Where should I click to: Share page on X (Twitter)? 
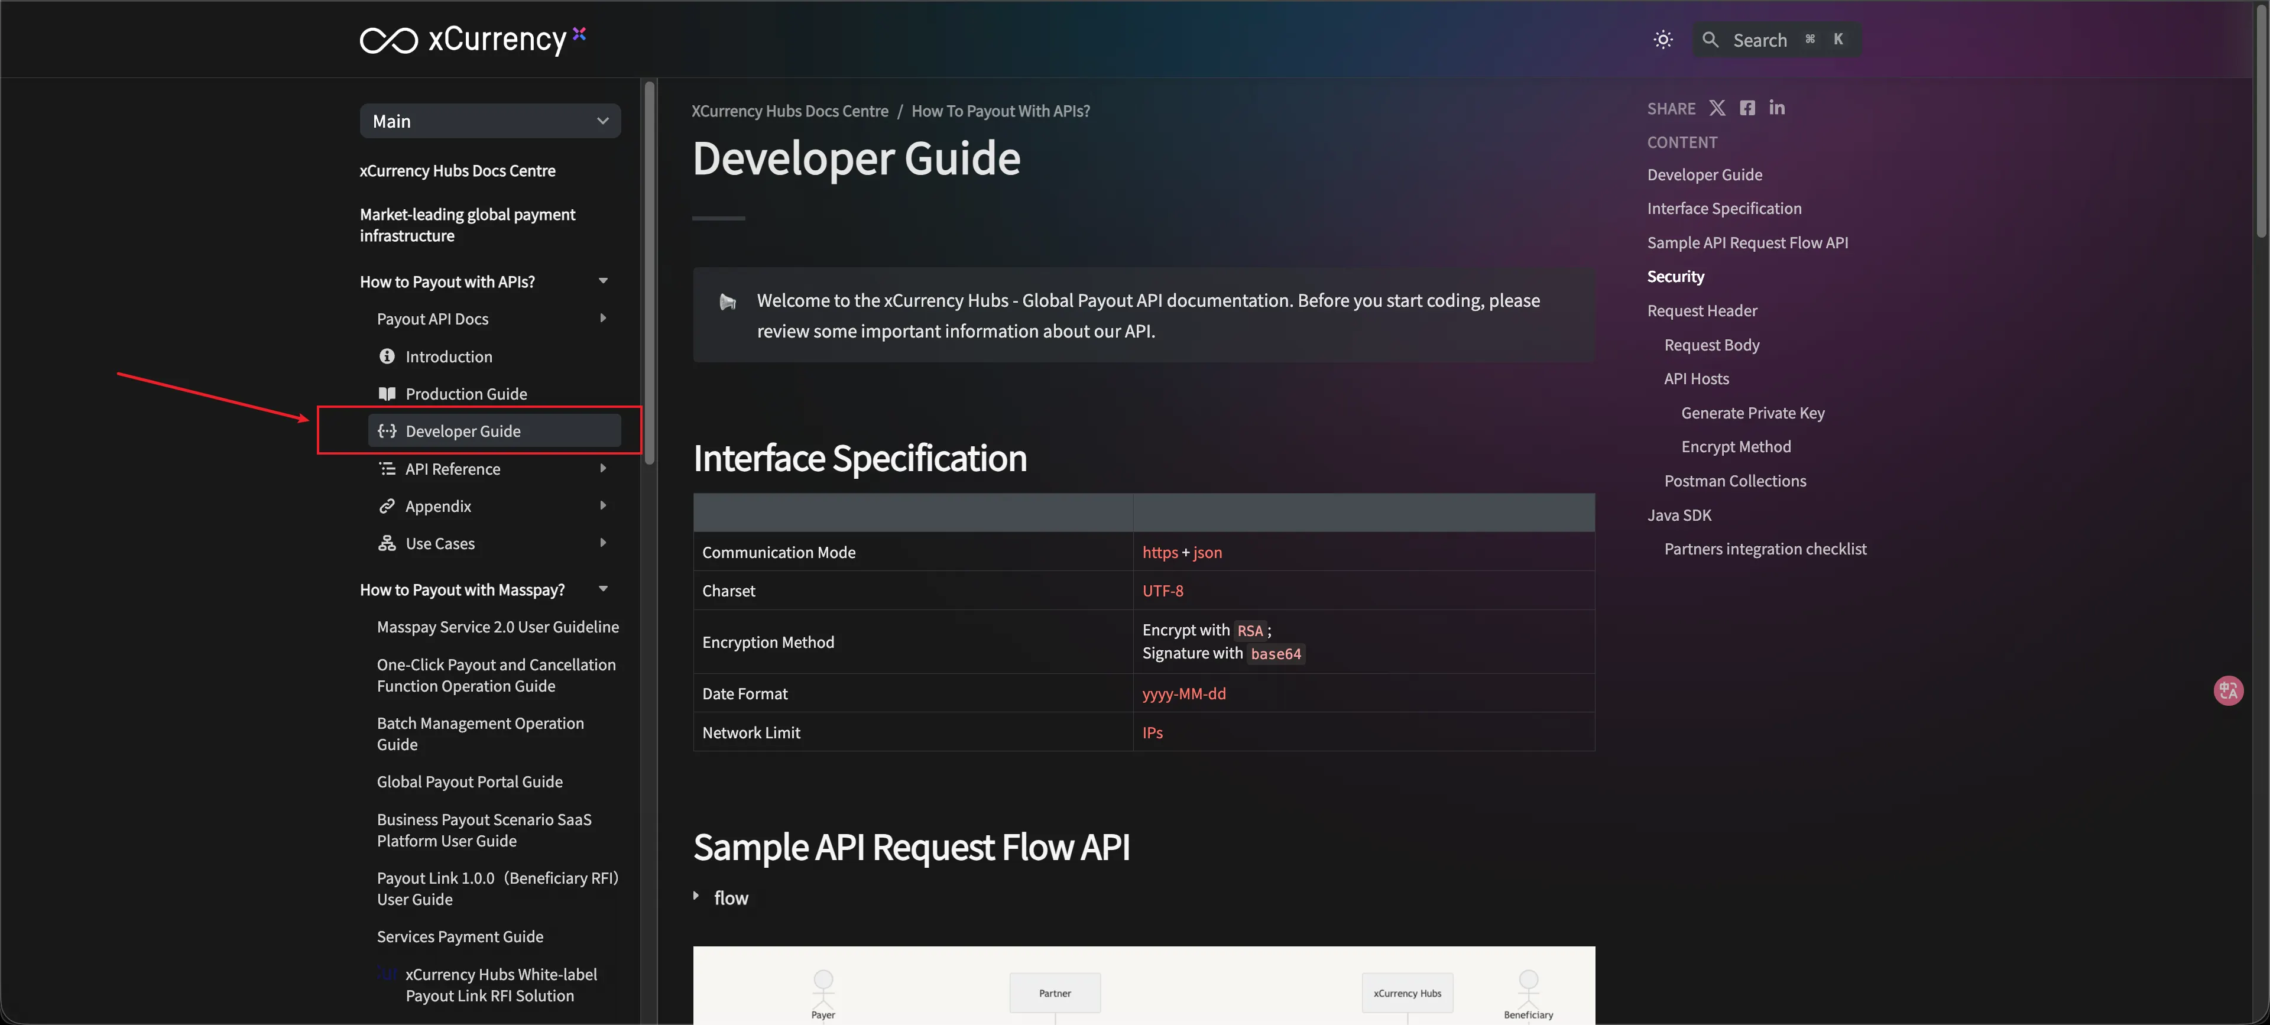[x=1717, y=108]
